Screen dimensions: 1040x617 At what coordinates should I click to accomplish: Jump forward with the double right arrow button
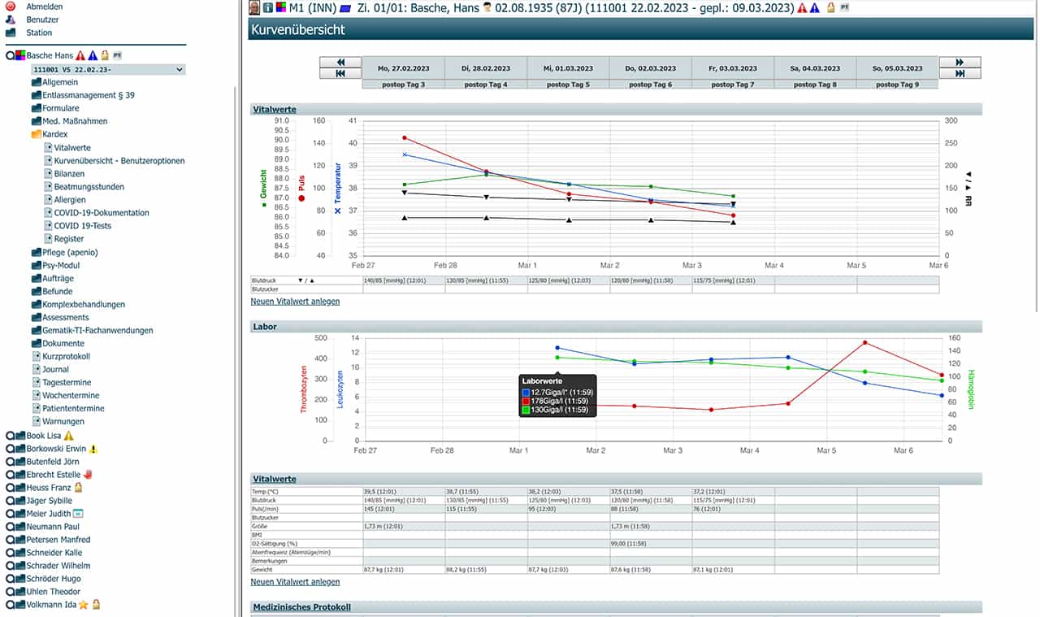click(x=960, y=63)
